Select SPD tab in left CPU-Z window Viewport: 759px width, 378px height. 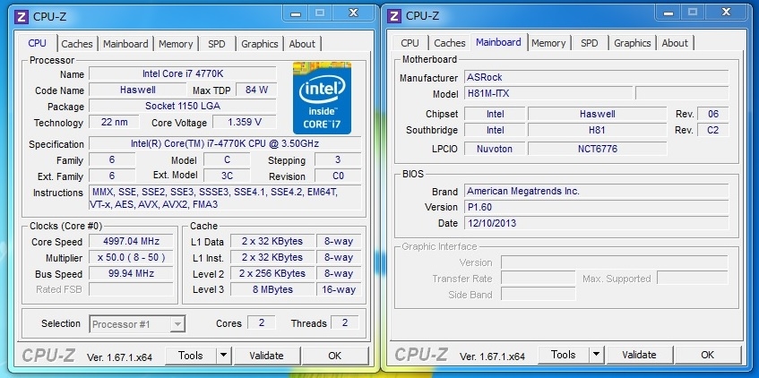pyautogui.click(x=217, y=44)
